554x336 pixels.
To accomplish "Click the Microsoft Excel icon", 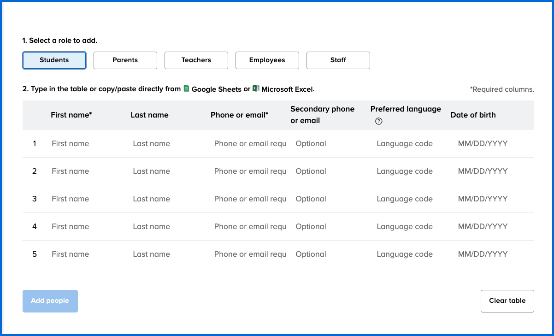I will click(x=256, y=88).
